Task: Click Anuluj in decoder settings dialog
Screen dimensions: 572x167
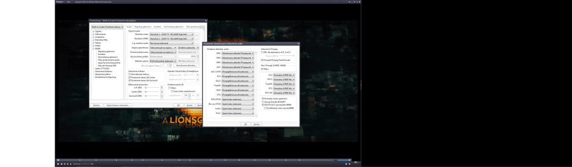Action: [x=257, y=124]
